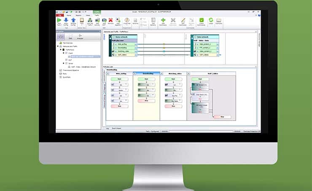Collapse the Server tree node
The width and height of the screenshot is (312, 191).
click(x=64, y=63)
